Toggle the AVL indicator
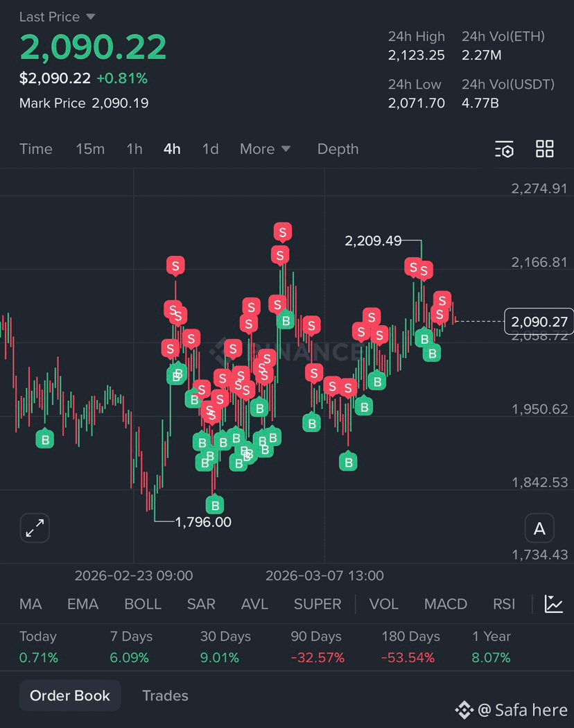 point(254,604)
